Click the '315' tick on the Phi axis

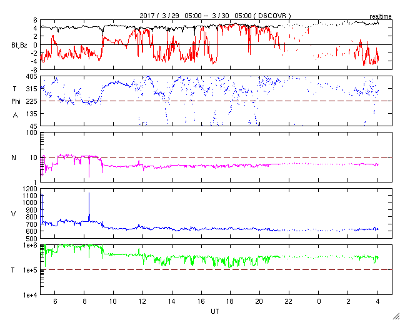(x=32, y=89)
